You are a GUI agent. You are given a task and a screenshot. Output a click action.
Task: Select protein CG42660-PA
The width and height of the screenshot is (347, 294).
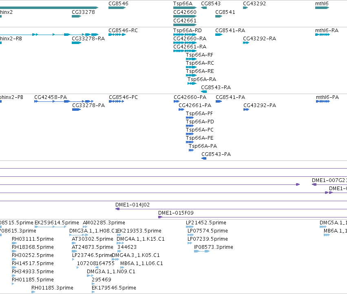pos(190,97)
